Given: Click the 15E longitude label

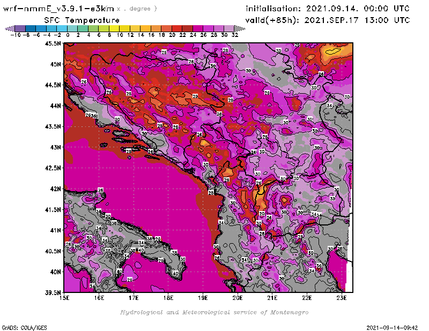Looking at the screenshot, I should [64, 298].
